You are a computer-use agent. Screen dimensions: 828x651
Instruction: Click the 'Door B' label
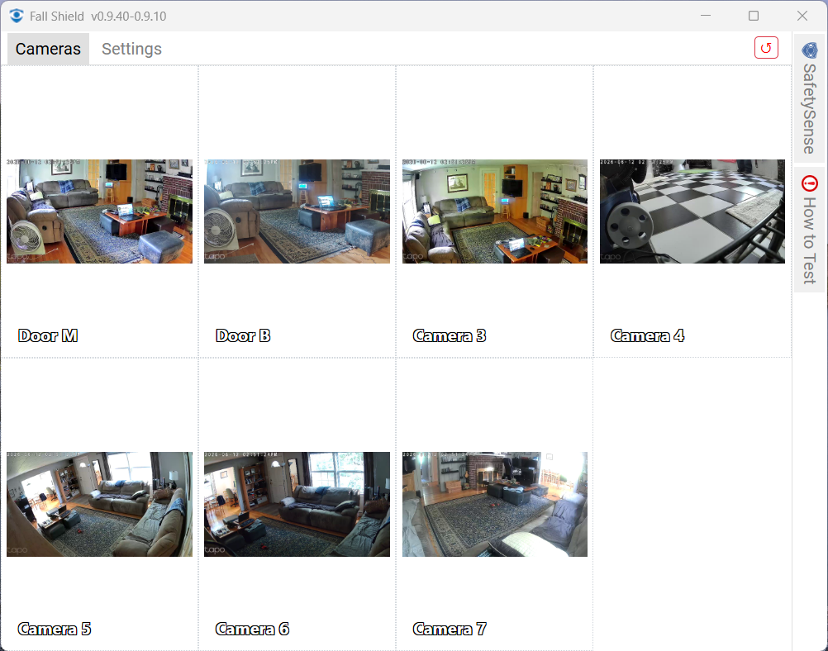[243, 335]
